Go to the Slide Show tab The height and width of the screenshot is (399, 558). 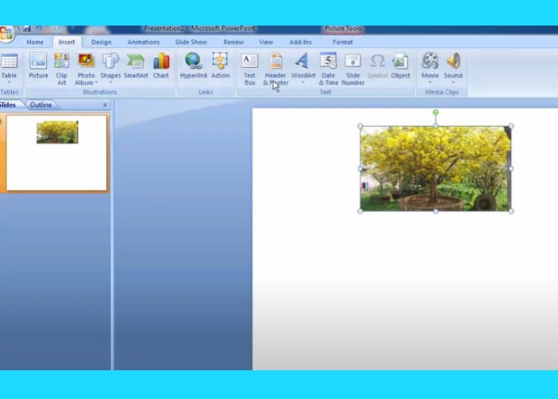[191, 42]
